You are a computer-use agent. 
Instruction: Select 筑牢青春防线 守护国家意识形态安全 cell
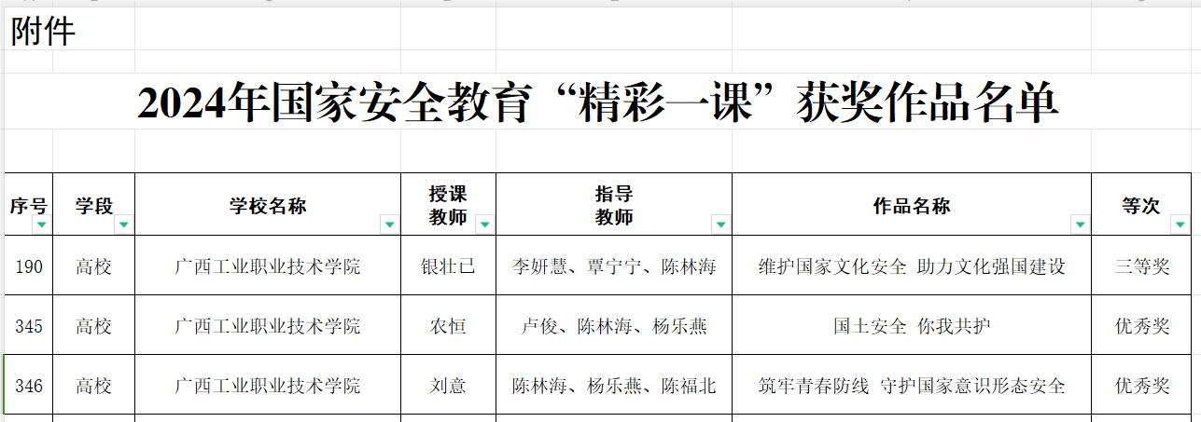click(912, 386)
